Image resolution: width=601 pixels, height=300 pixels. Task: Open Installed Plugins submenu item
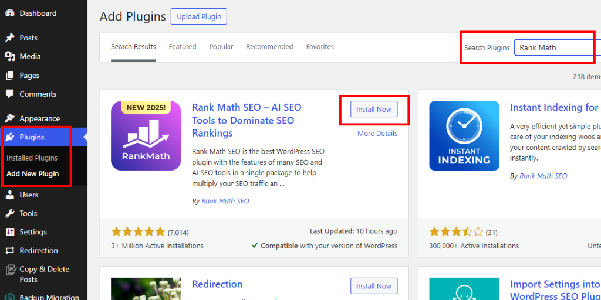click(32, 158)
